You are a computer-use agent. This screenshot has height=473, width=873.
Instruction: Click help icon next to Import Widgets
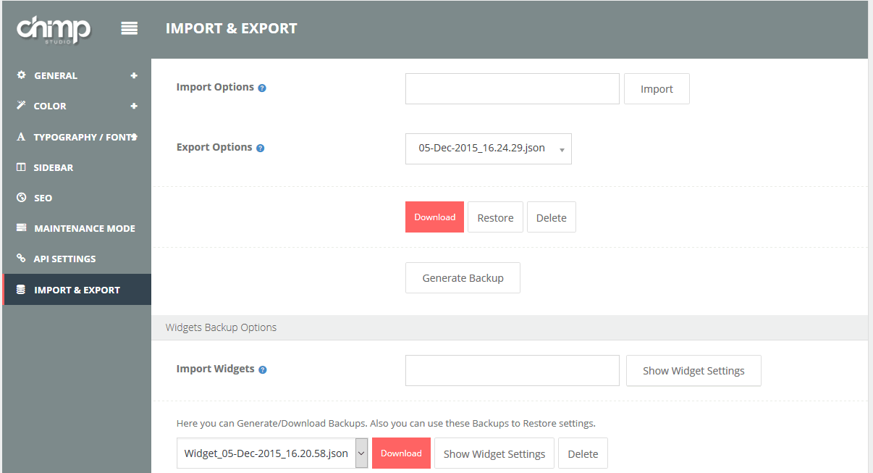263,370
